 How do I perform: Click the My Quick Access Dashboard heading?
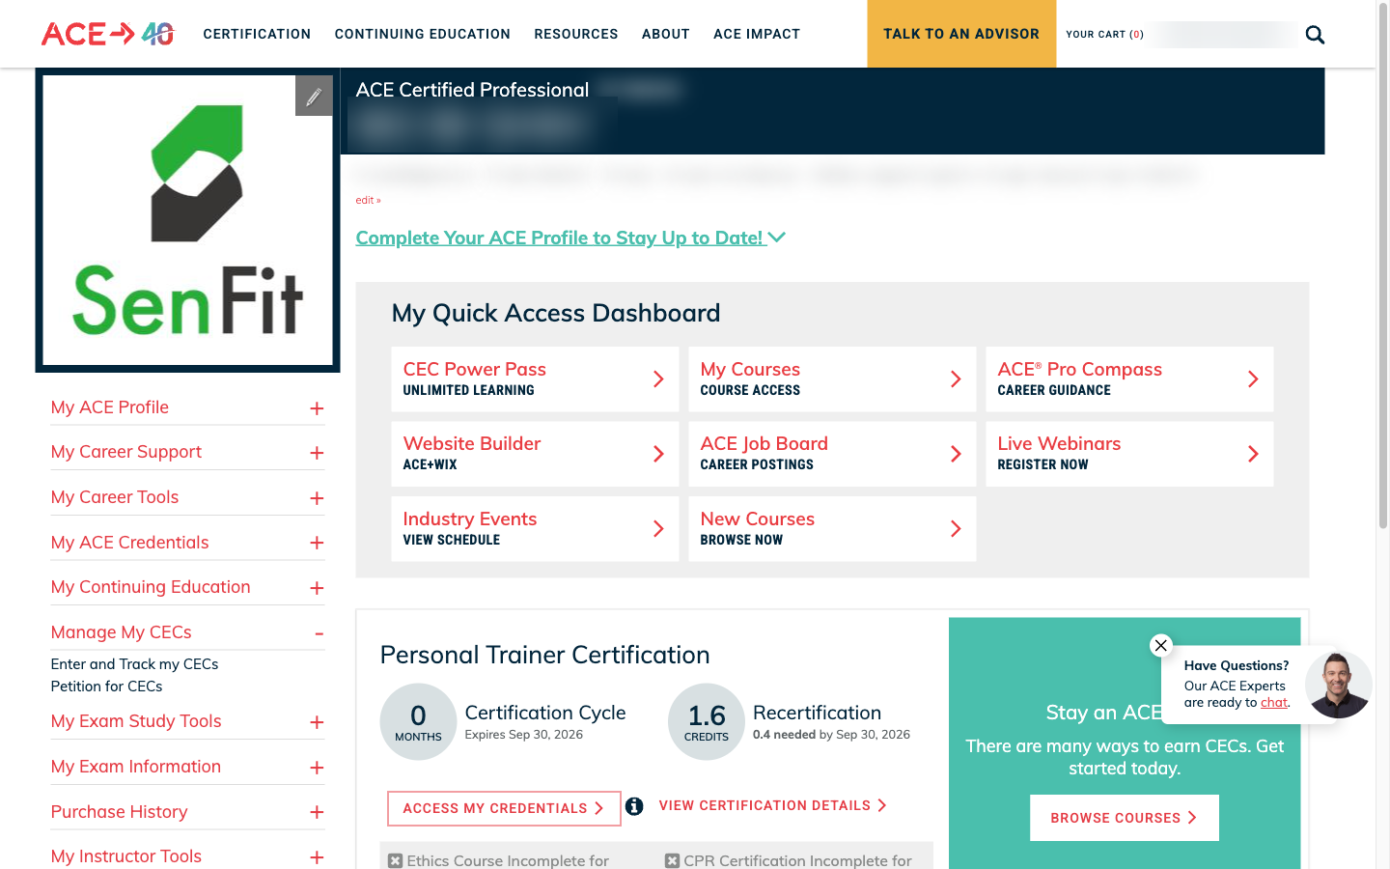(x=556, y=313)
